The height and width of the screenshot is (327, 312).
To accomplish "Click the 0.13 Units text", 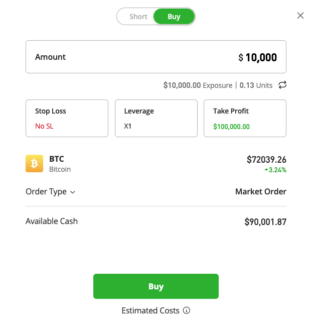I will click(256, 85).
